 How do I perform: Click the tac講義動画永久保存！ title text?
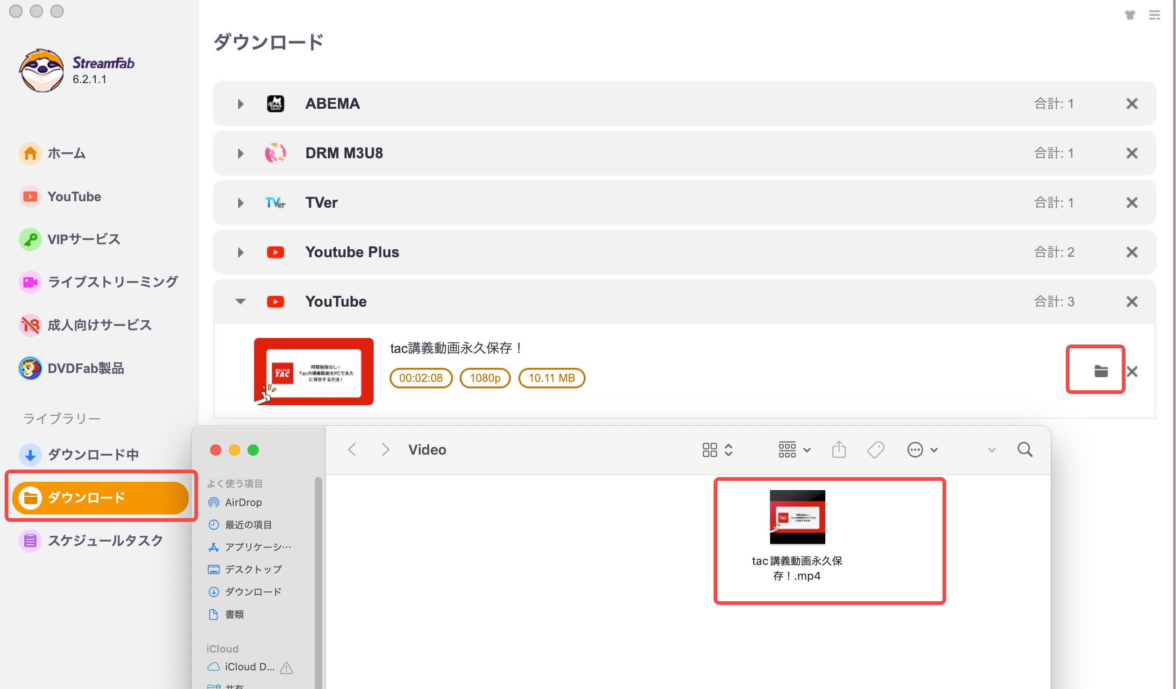(x=457, y=348)
